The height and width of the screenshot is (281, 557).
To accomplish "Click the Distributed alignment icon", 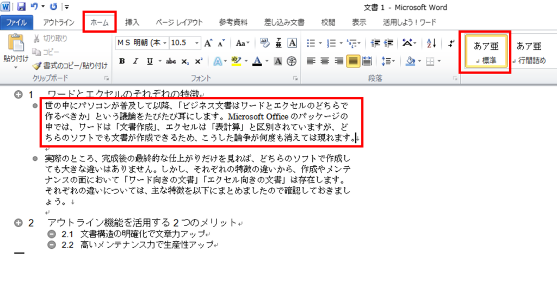I will [366, 61].
